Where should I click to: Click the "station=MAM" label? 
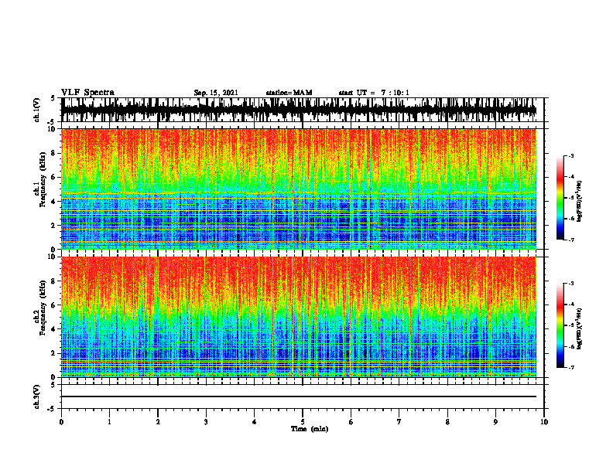289,93
